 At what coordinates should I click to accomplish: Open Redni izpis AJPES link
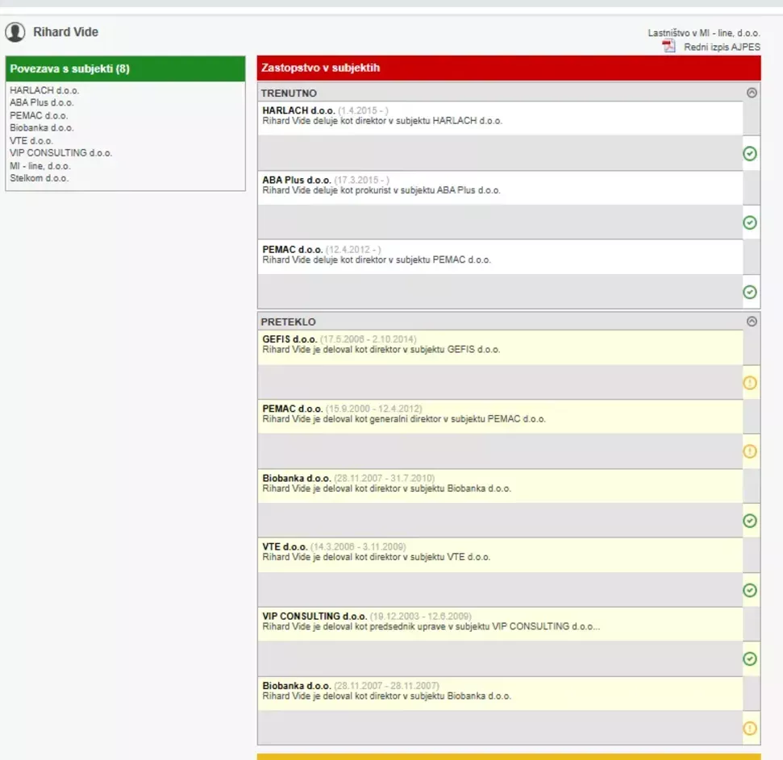(x=722, y=47)
